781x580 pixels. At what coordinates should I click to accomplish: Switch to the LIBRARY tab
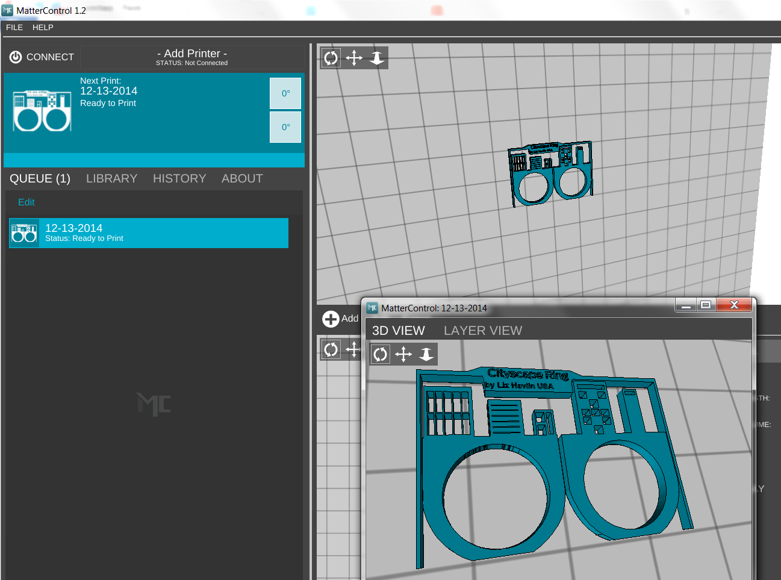pyautogui.click(x=111, y=178)
